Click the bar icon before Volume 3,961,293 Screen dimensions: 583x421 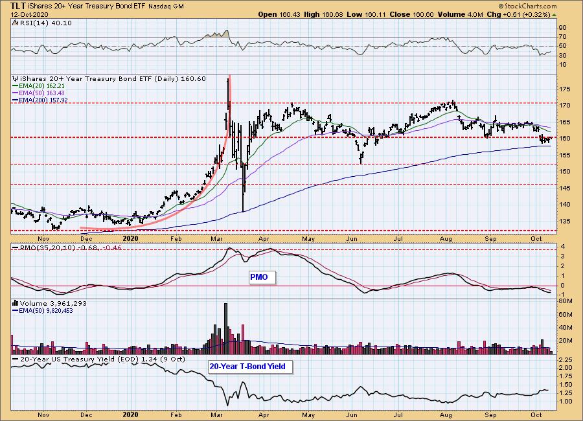coord(16,303)
